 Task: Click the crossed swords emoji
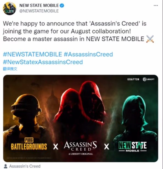[150, 39]
